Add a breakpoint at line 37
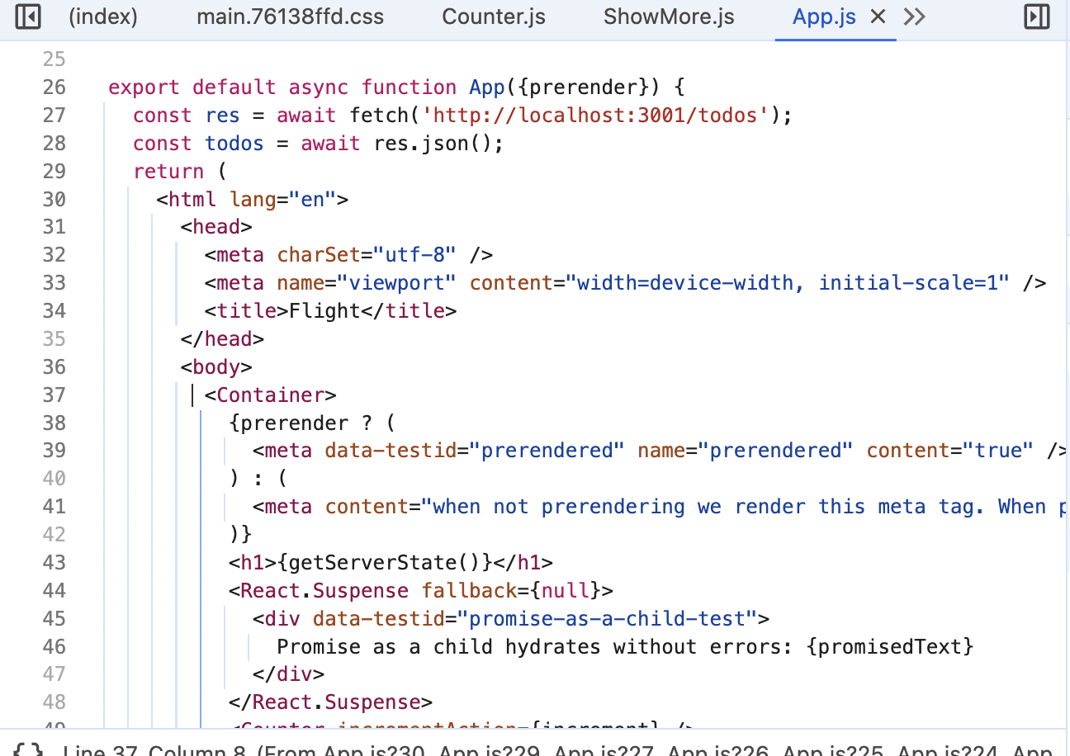 (x=54, y=395)
